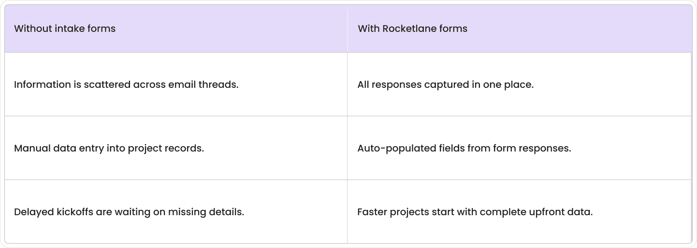Select 'Delayed kickoffs are waiting on missing details' cell
Viewport: 697px width, 248px height.
pyautogui.click(x=176, y=212)
